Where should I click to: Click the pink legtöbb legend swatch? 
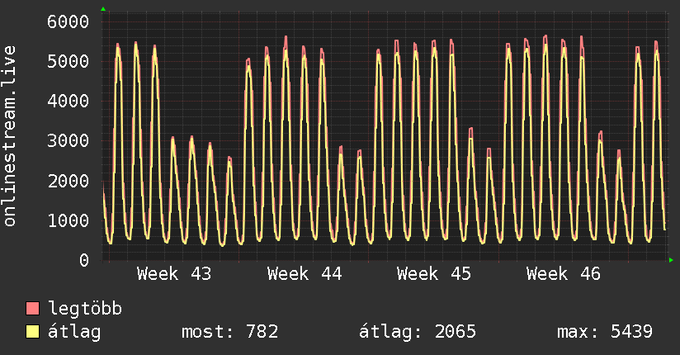(32, 308)
